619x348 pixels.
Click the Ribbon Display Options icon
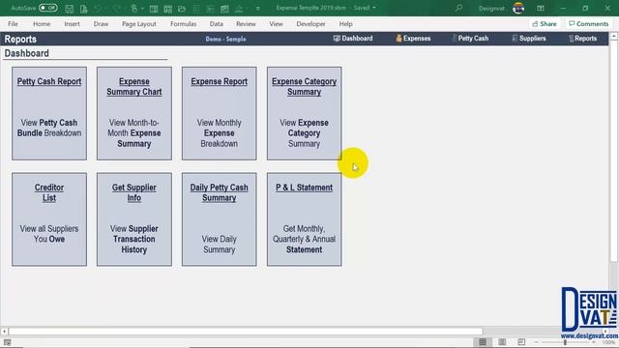coord(541,8)
